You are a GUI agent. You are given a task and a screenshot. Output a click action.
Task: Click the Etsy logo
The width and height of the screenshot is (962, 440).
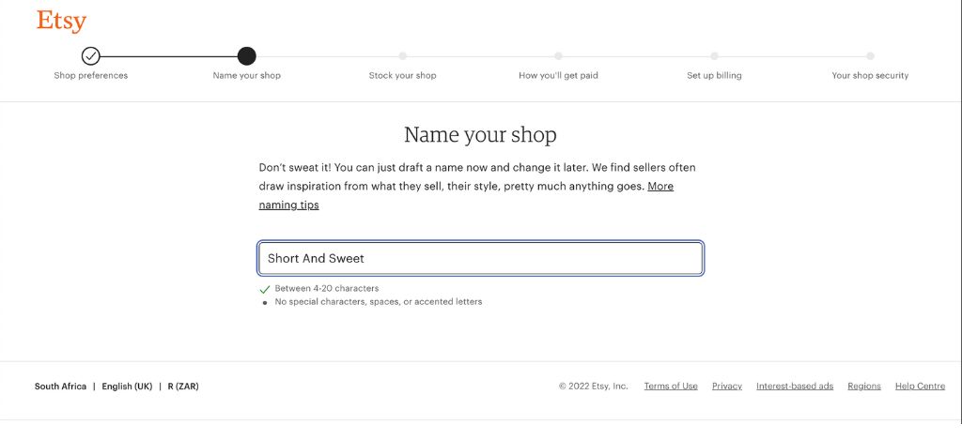tap(61, 21)
